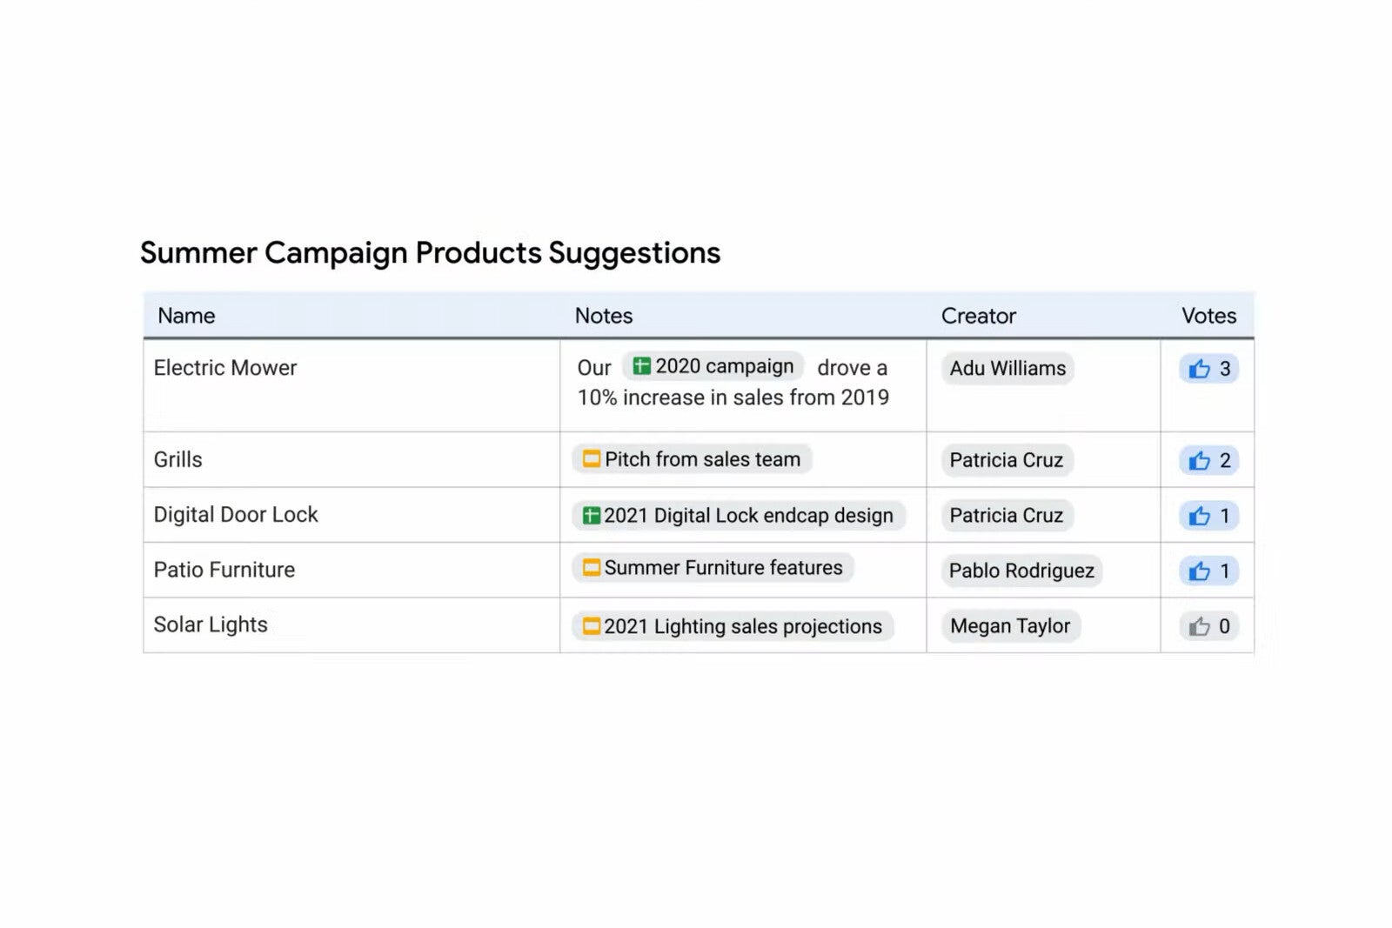
Task: Click Slides icon beside Summer Furniture features
Action: click(592, 567)
